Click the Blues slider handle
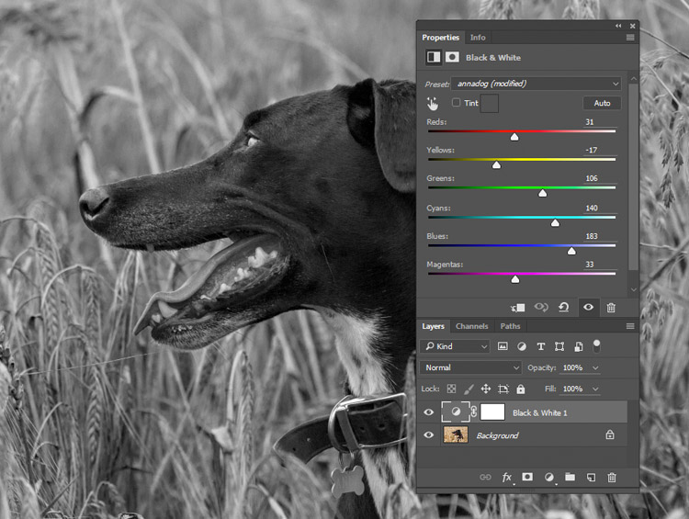 [x=571, y=251]
